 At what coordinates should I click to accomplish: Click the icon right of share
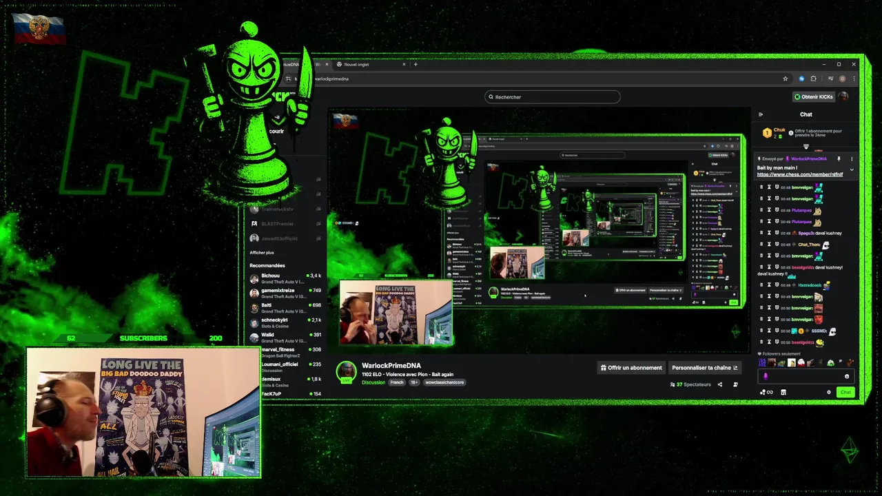point(735,384)
